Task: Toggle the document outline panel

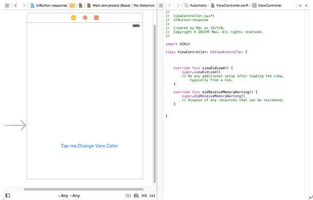Action: click(x=8, y=196)
